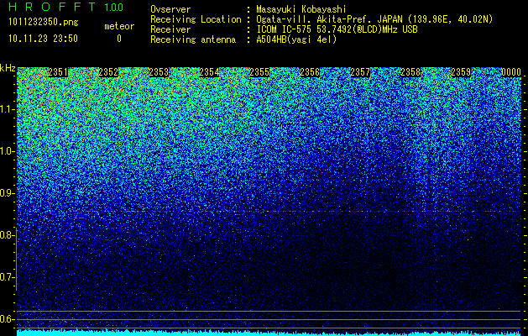Viewport: 528px width, 336px height.
Task: Click the 2355 time marker
Action: pyautogui.click(x=259, y=72)
